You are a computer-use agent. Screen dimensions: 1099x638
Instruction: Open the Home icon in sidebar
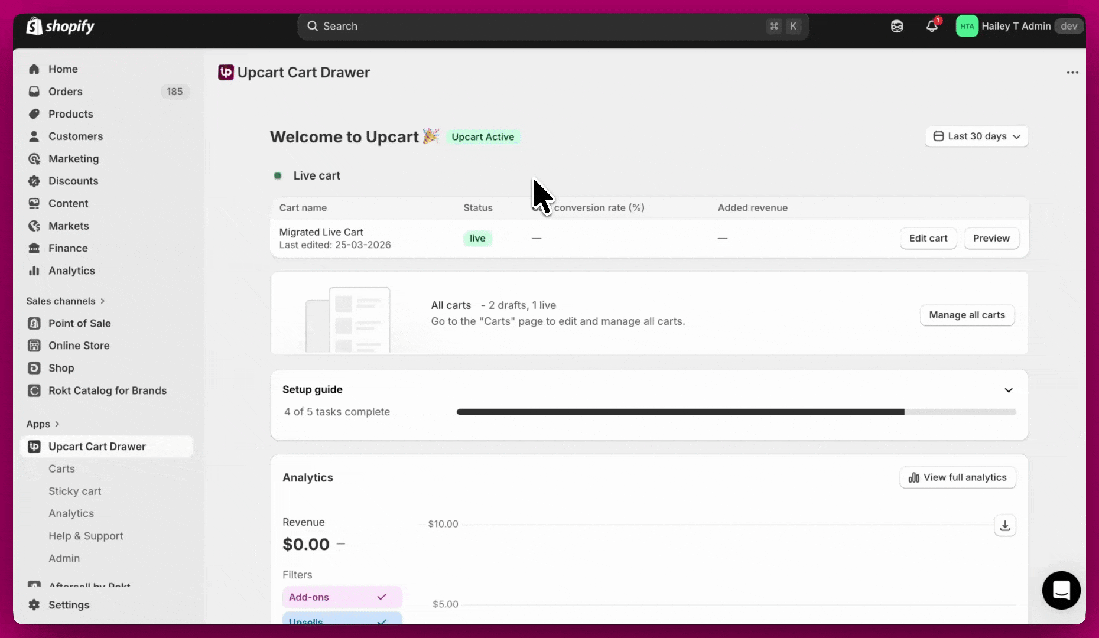[x=34, y=69]
